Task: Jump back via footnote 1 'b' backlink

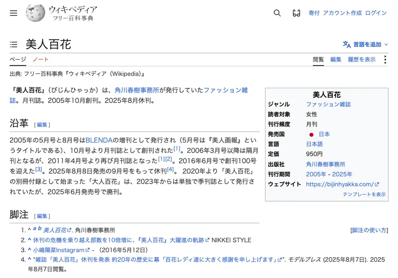Action: click(x=40, y=229)
